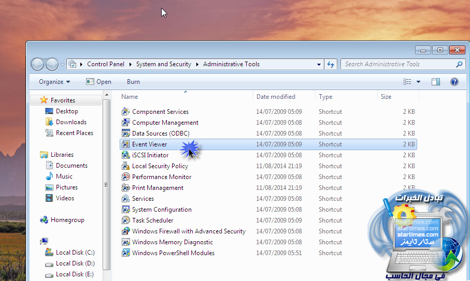470x281 pixels.
Task: Select the Performance Monitor icon
Action: (x=125, y=177)
